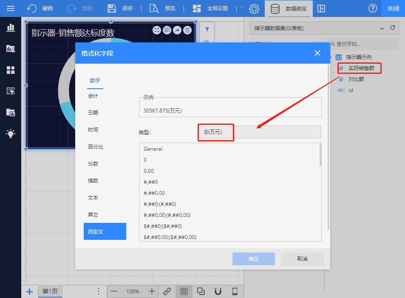Click the 确定 button
The image size is (405, 298).
click(x=253, y=259)
